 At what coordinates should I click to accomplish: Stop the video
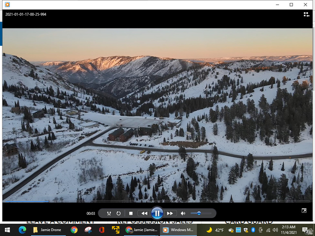pyautogui.click(x=131, y=213)
